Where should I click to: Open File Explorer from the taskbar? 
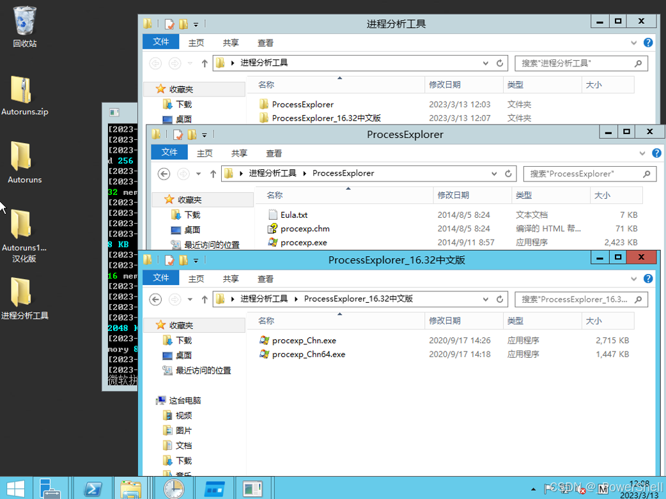pyautogui.click(x=131, y=488)
